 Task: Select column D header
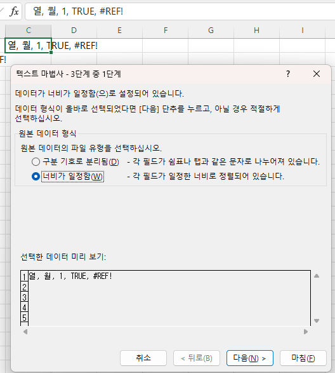(x=74, y=31)
